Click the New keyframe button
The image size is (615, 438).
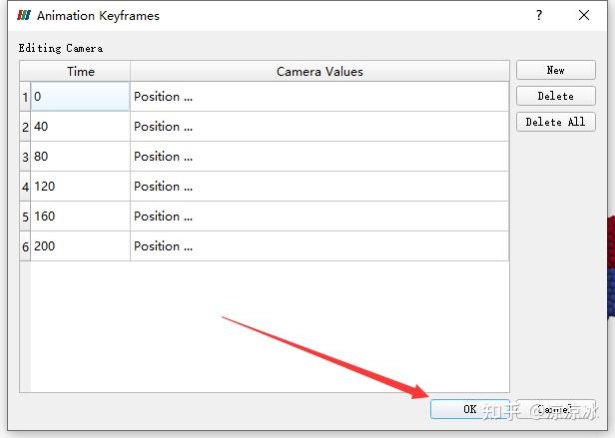[x=556, y=70]
